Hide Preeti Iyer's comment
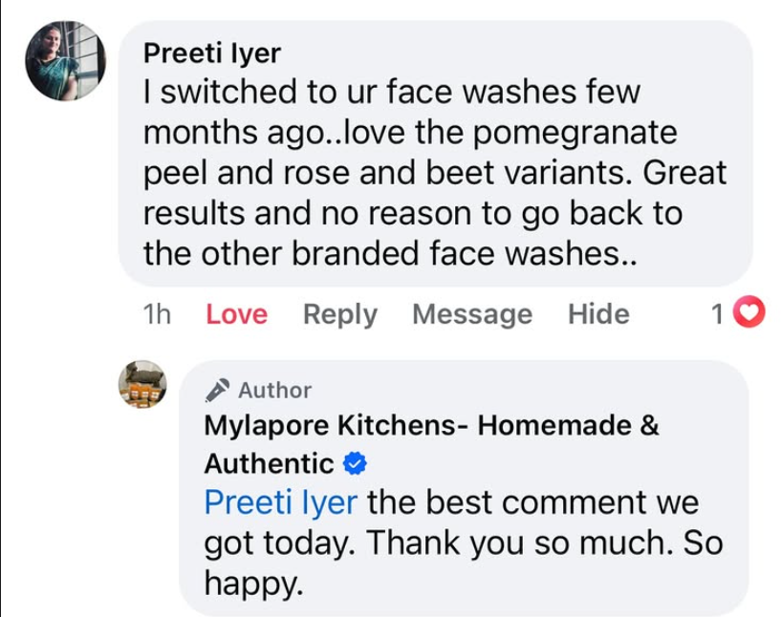 (598, 314)
